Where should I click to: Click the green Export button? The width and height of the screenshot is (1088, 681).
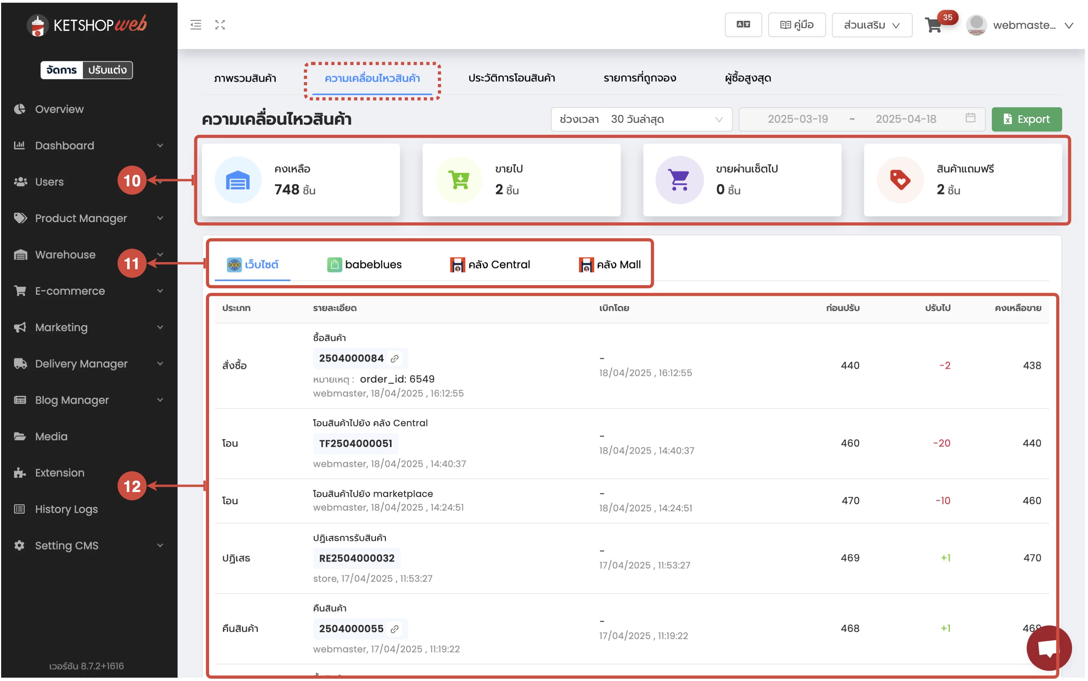[x=1026, y=119]
